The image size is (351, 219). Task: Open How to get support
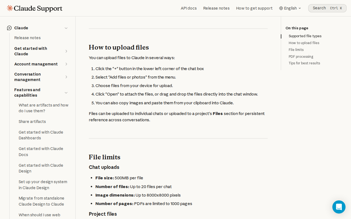254,8
